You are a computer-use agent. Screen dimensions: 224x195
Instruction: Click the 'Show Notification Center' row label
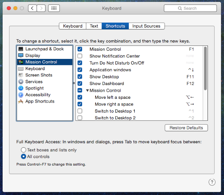coord(115,56)
